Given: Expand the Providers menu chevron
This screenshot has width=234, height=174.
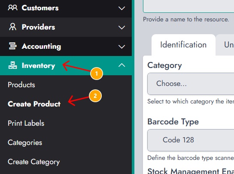Looking at the screenshot, I should pos(122,27).
